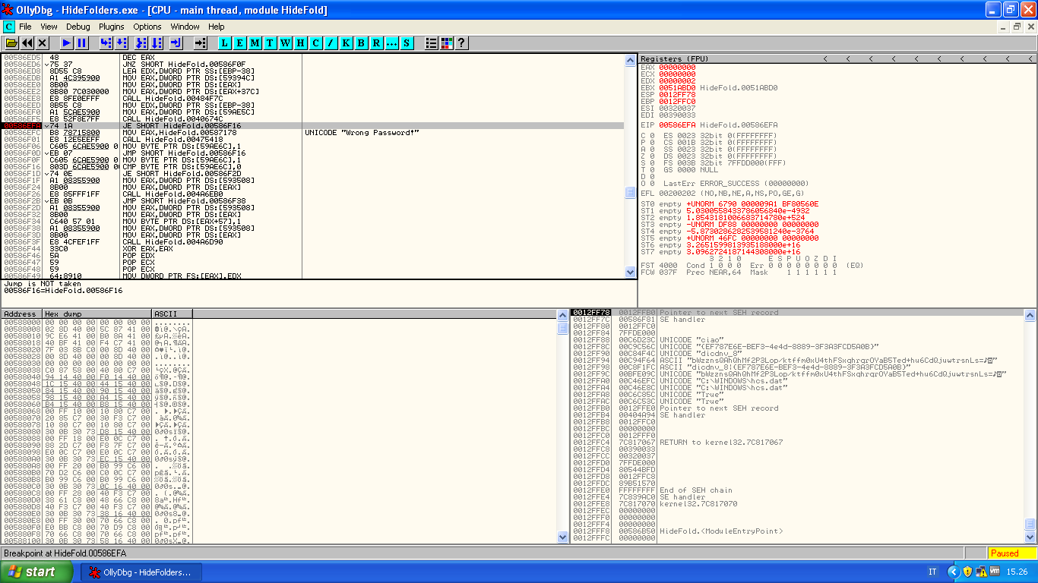1038x583 pixels.
Task: Click the hex dump pane scroll-down arrow
Action: (563, 537)
